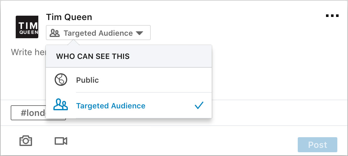Click 'Targeted Audience' blue text in list

coord(111,106)
